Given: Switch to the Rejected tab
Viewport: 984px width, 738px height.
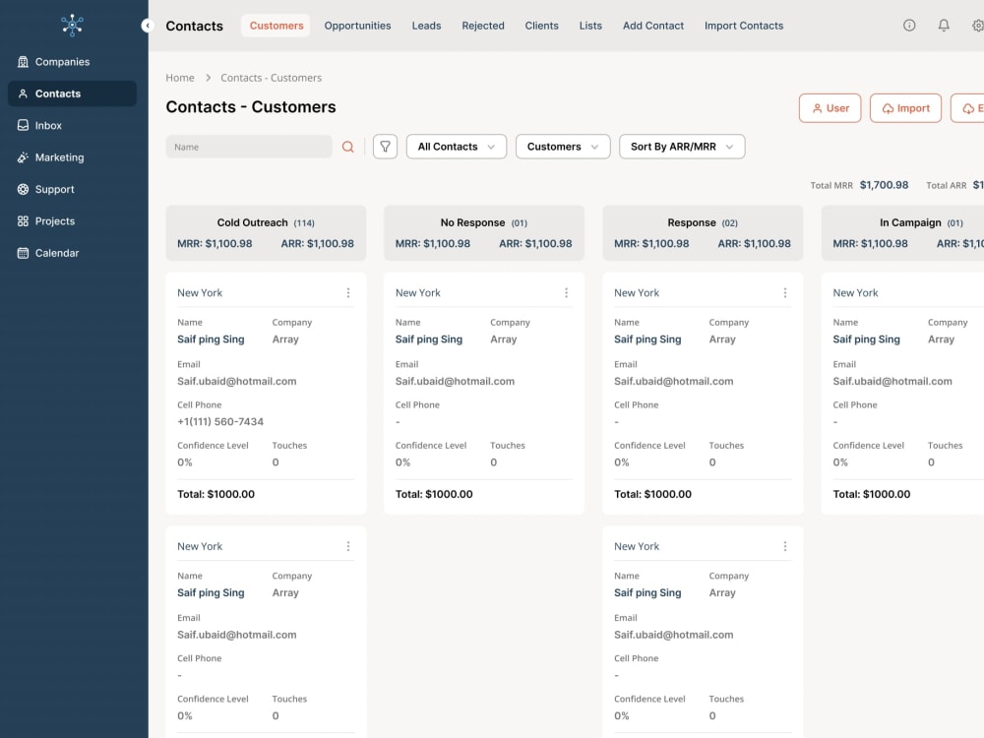Looking at the screenshot, I should pyautogui.click(x=483, y=26).
